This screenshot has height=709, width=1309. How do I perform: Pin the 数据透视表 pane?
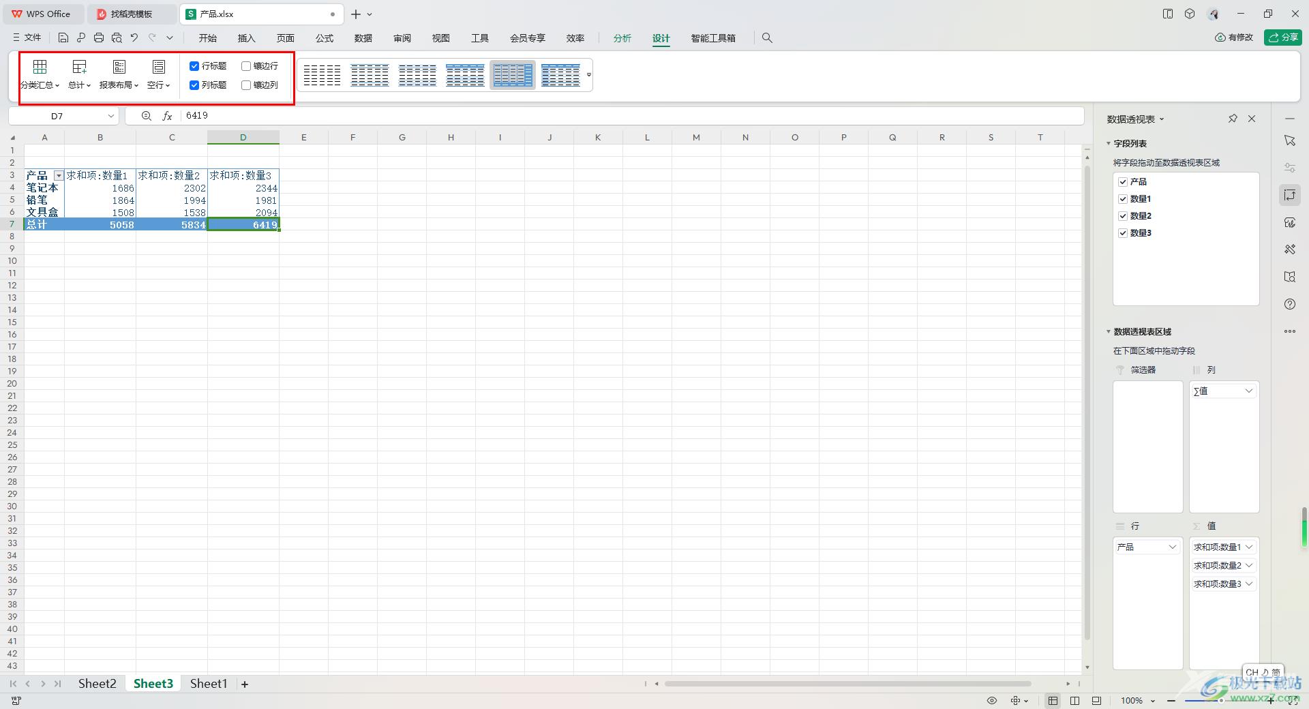pyautogui.click(x=1233, y=119)
